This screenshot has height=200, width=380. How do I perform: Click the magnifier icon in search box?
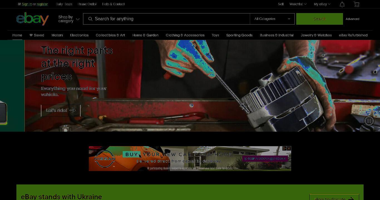click(x=90, y=19)
